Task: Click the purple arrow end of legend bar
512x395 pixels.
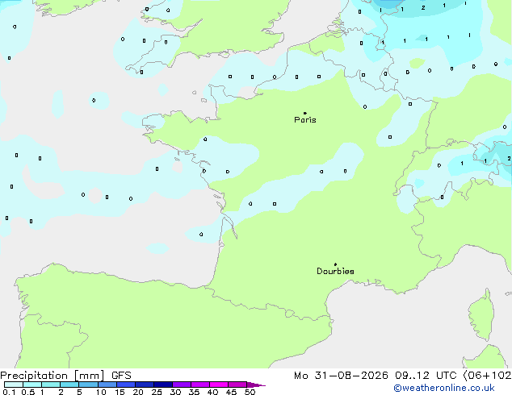Action: (x=256, y=385)
